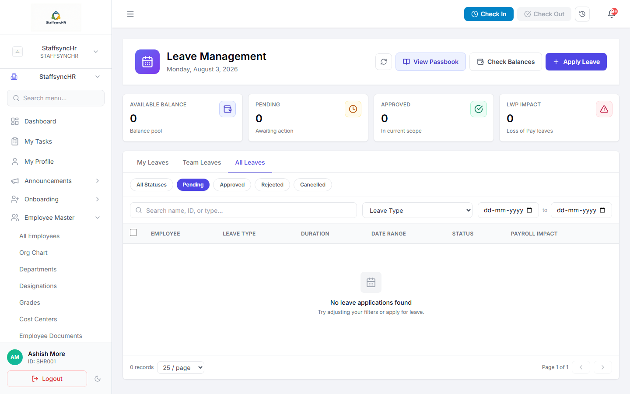Click the View Passbook button
Screen dimensions: 630x394
coord(430,62)
